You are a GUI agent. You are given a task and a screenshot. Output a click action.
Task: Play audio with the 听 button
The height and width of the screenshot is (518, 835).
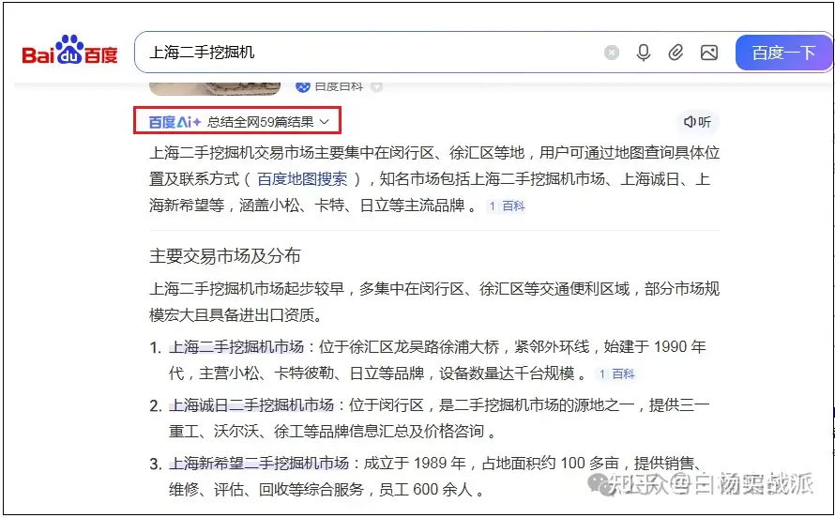click(x=698, y=122)
